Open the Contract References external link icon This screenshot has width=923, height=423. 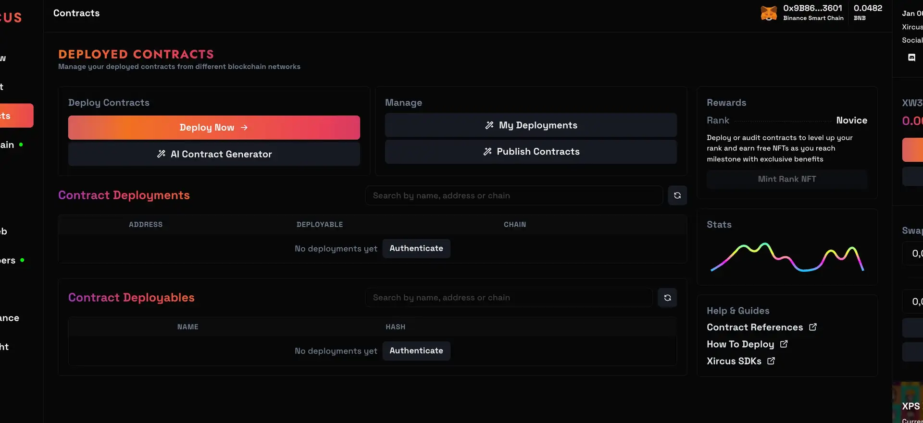(813, 327)
